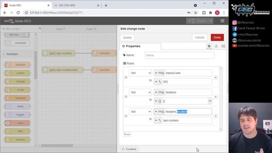Screen dimensions: 272x153
Task: Reload the browser page
Action: click(x=18, y=13)
